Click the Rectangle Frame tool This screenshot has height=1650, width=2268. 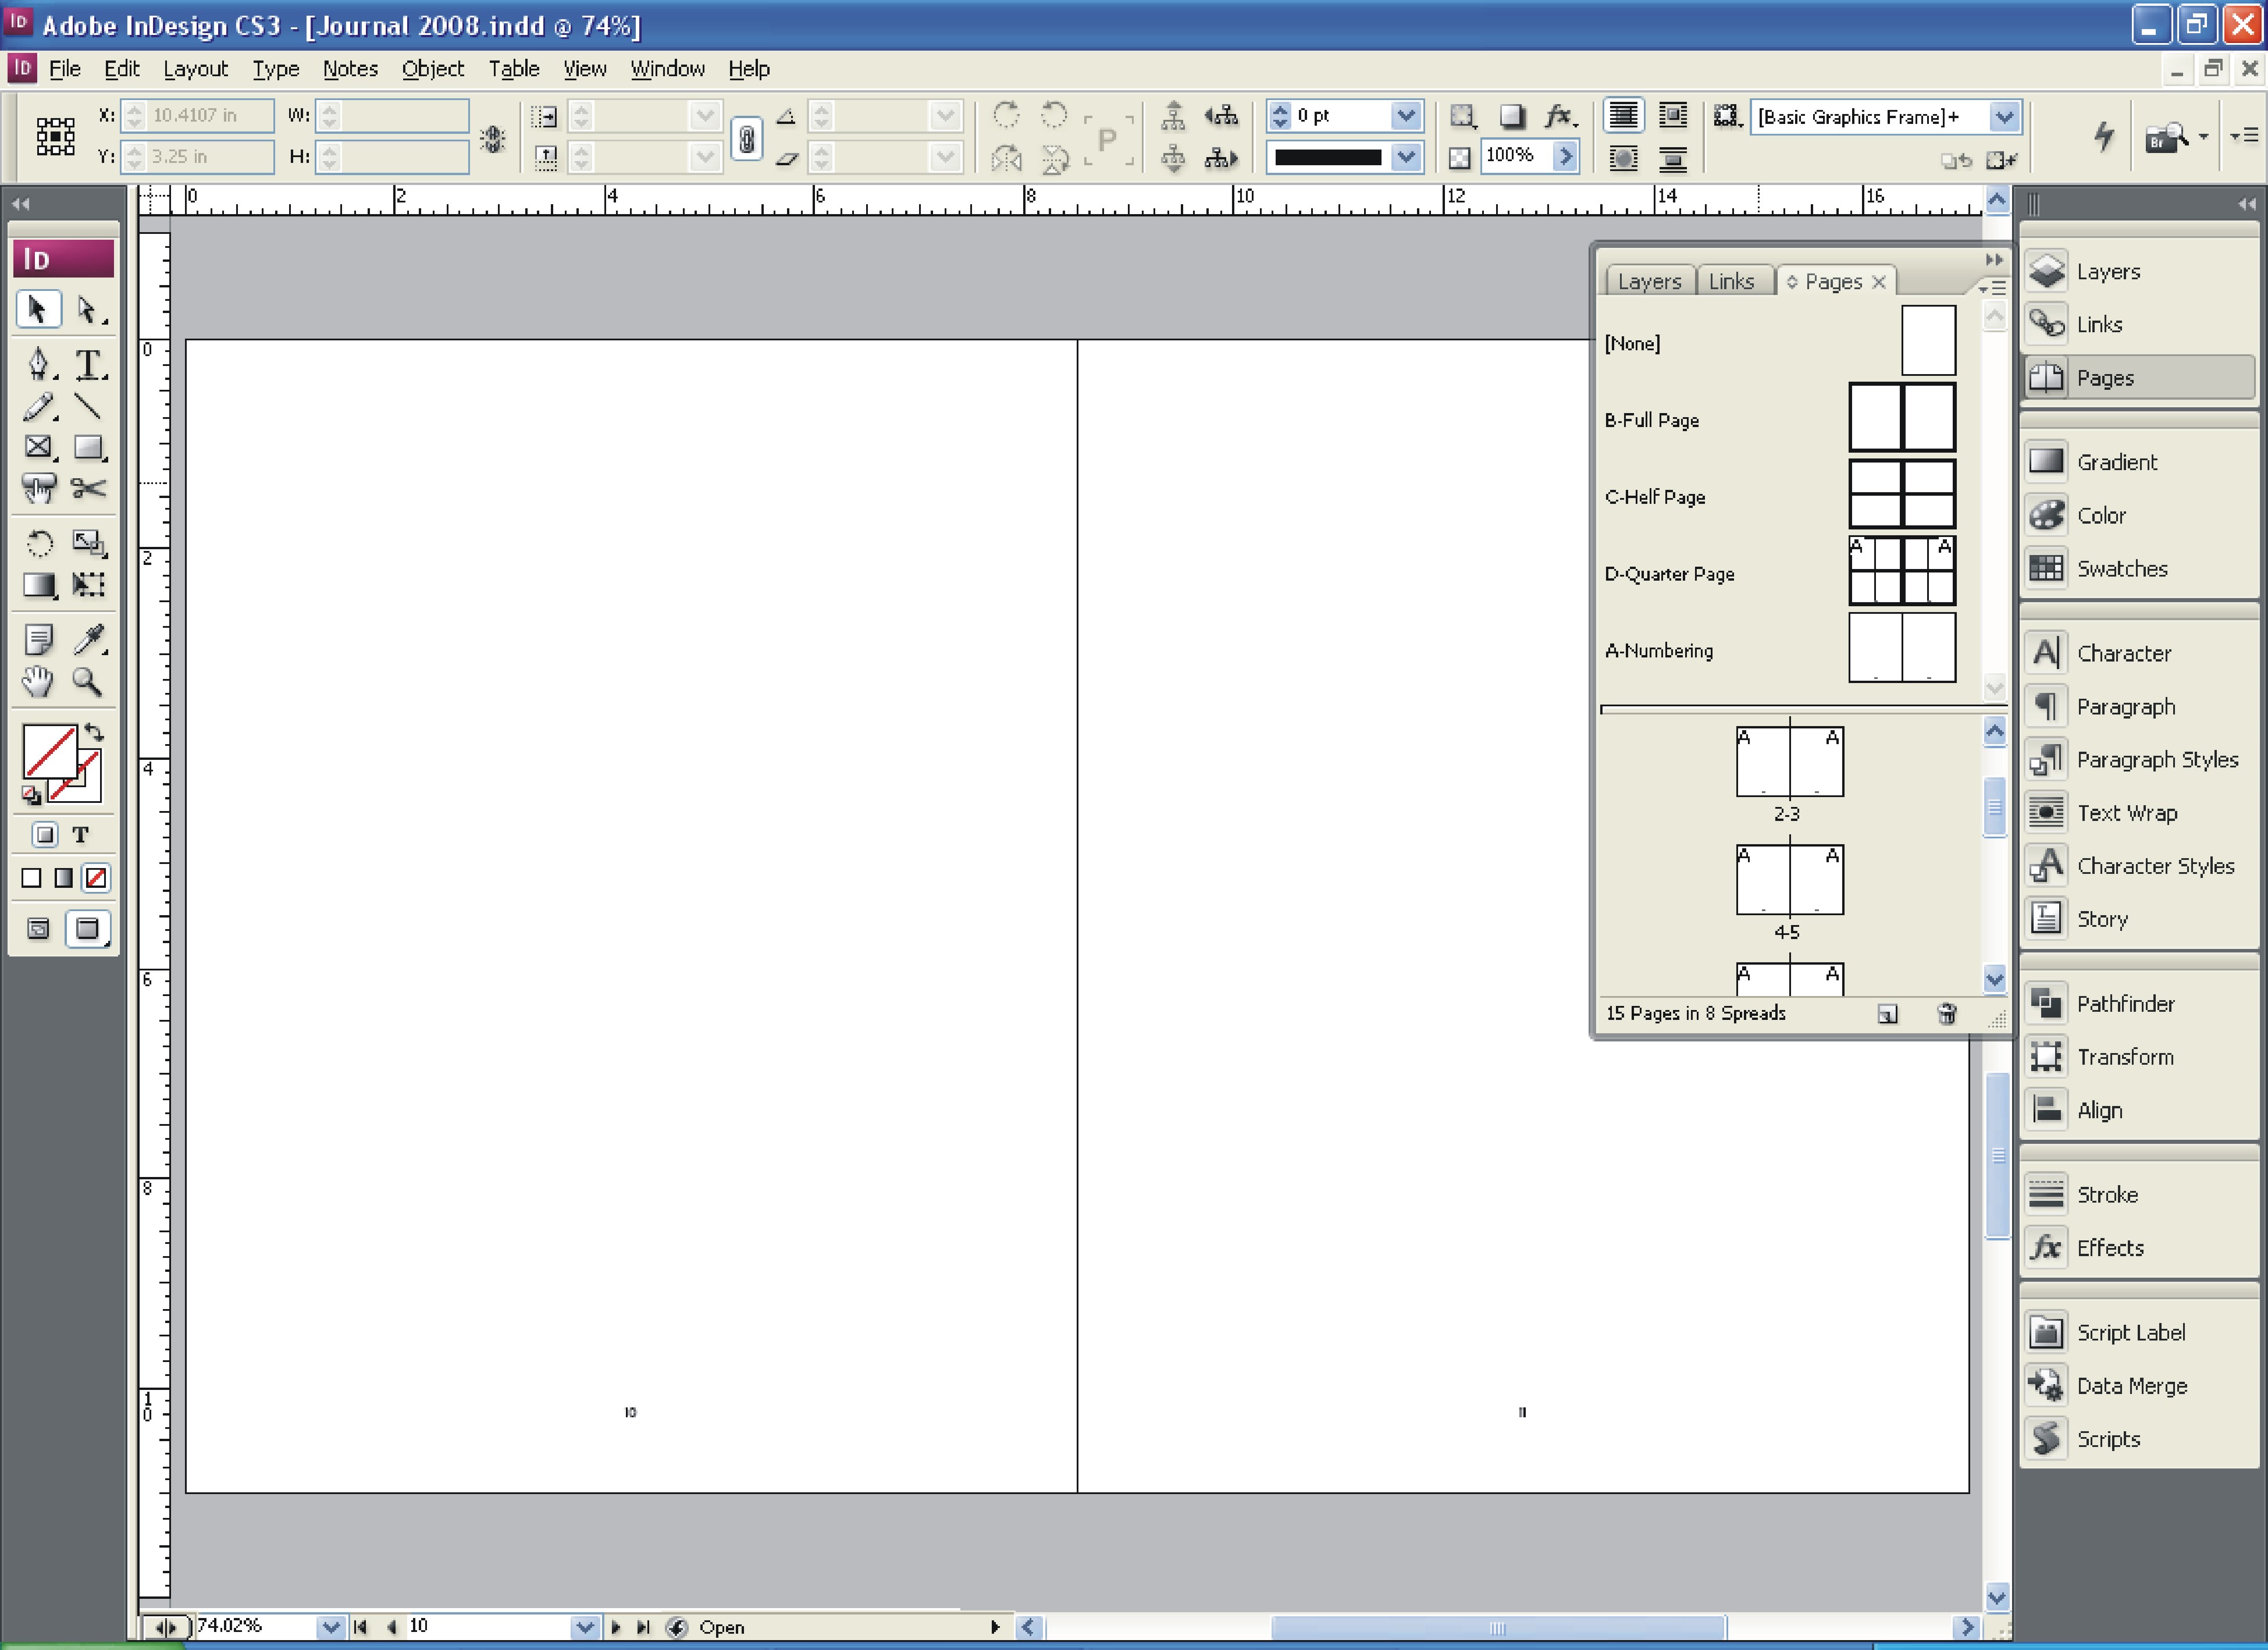point(38,447)
